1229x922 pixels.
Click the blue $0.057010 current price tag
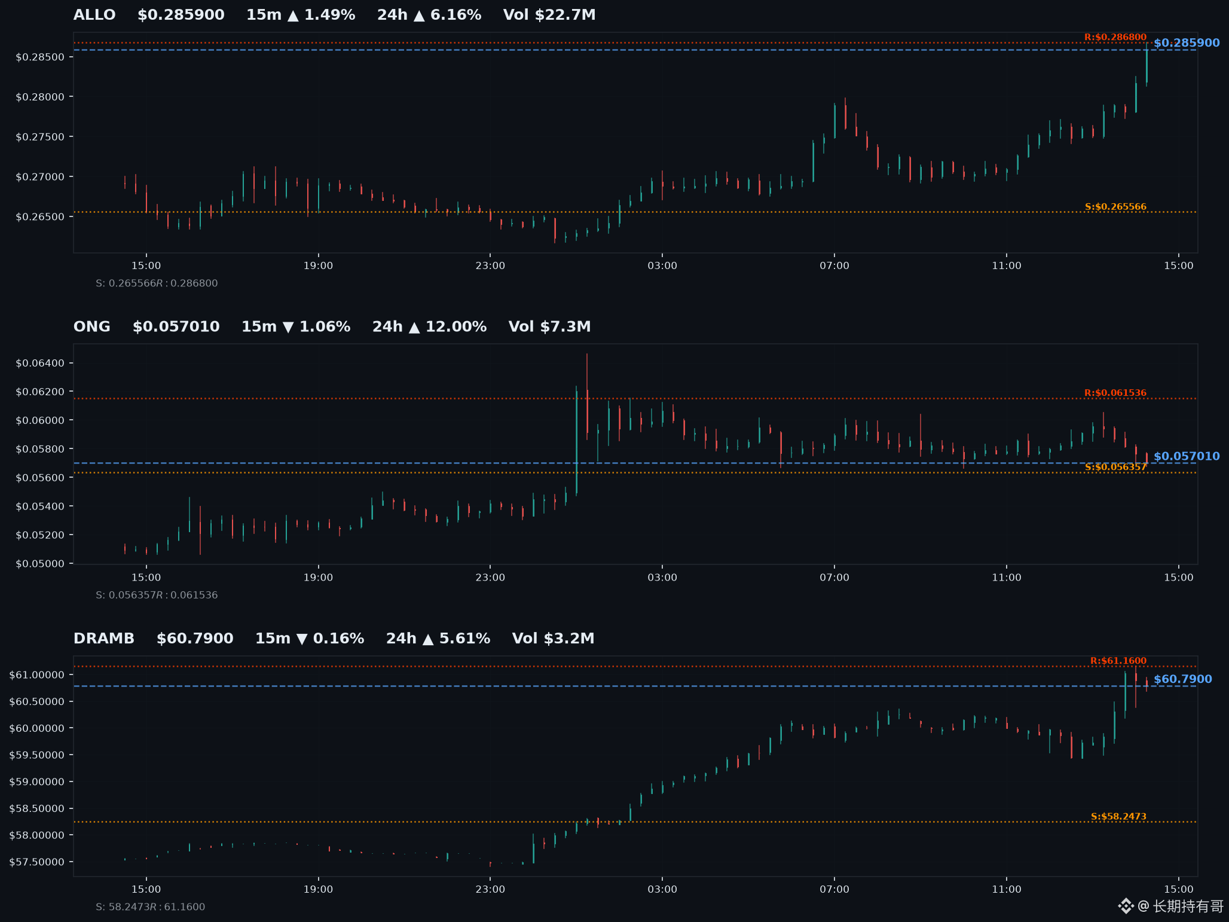click(1187, 457)
